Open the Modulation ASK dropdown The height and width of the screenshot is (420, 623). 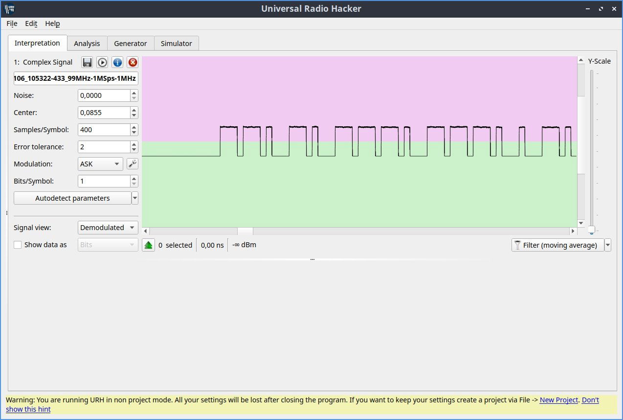101,164
